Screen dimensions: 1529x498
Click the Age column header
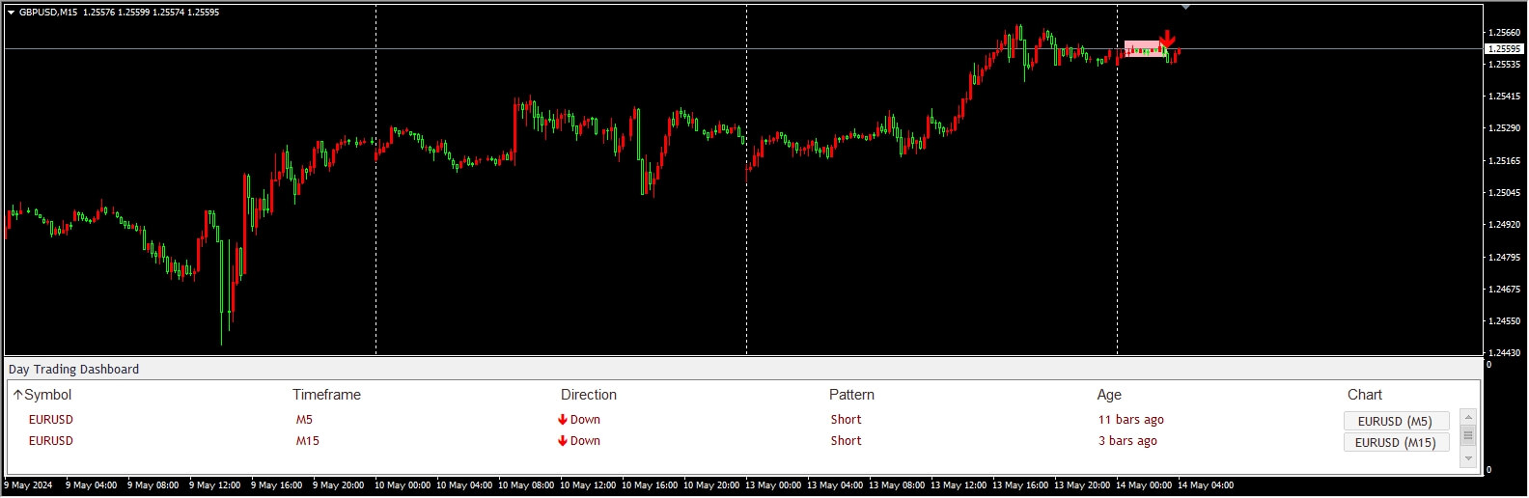[1109, 395]
